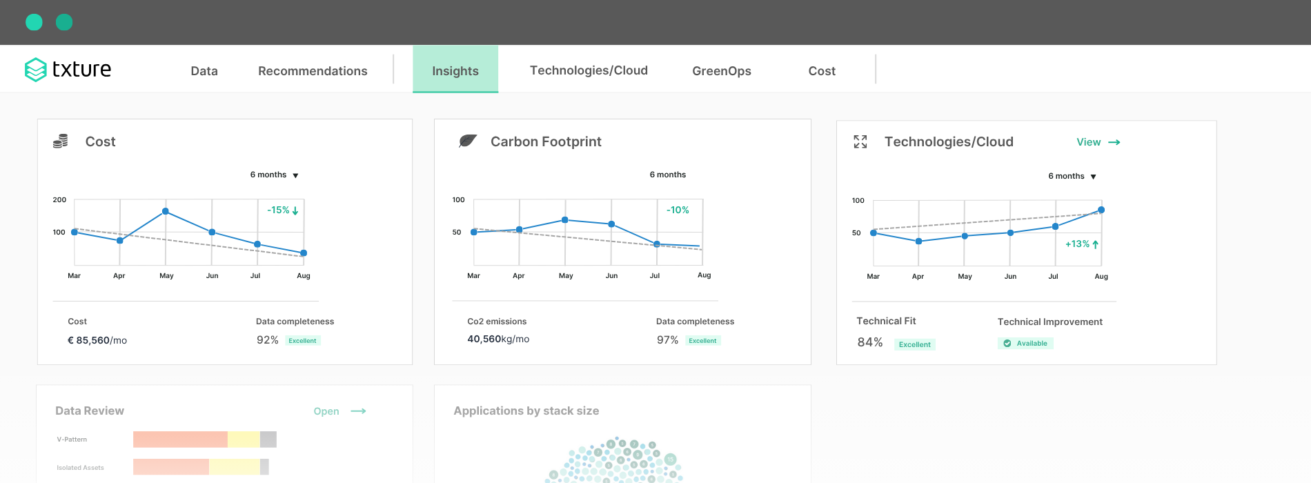Click the Open link in Data Review
Screen dimensions: 1311x483
point(326,411)
